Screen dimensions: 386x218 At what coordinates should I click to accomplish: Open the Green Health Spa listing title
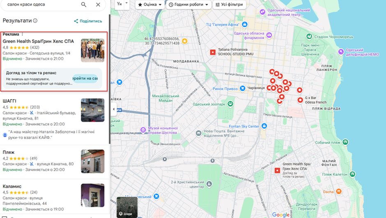click(x=38, y=41)
